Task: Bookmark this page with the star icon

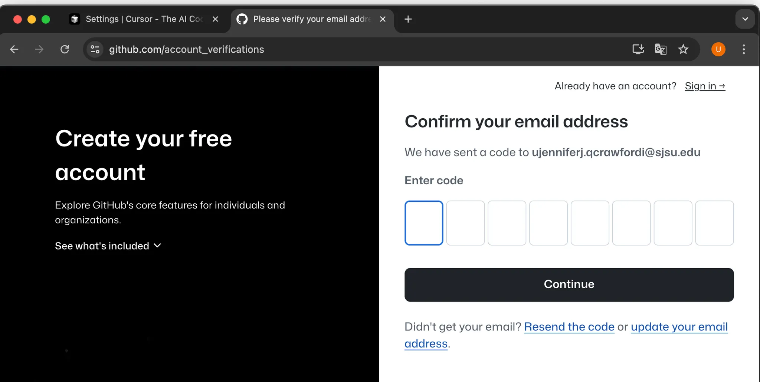Action: [683, 49]
